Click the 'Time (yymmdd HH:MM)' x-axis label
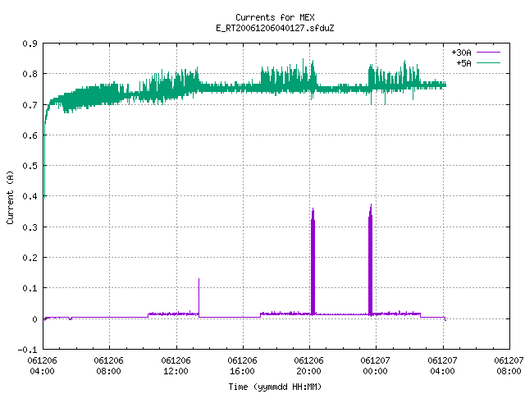The height and width of the screenshot is (394, 525). [x=275, y=387]
